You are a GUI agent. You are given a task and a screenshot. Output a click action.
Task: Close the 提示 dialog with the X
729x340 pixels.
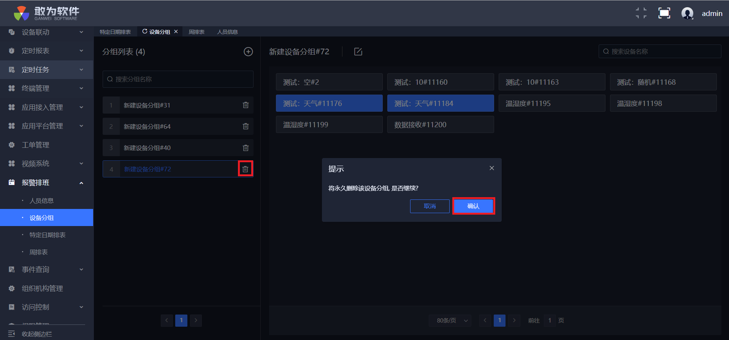click(492, 168)
